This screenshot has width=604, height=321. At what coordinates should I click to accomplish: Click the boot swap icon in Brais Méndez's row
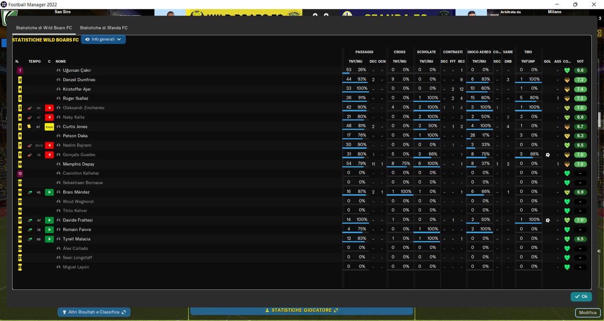point(30,192)
